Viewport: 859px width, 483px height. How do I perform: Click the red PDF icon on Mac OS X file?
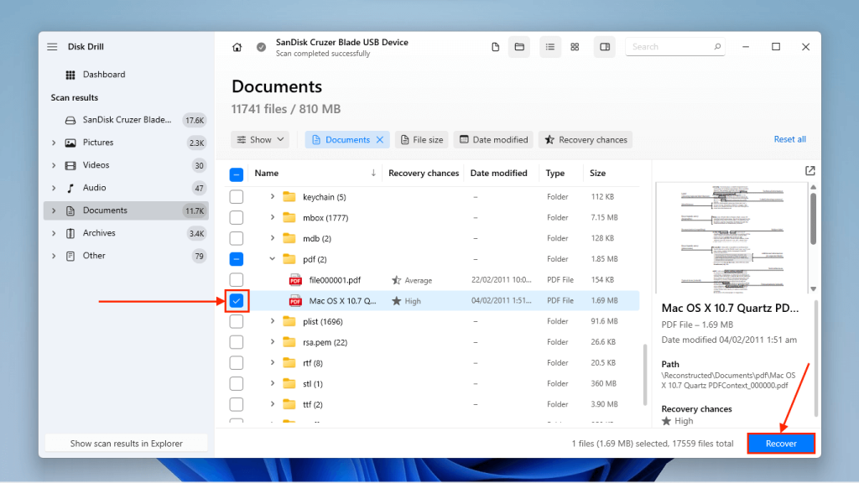(295, 300)
